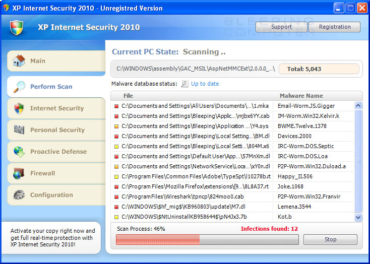Click scroll down arrow of results list
Image resolution: width=370 pixels, height=264 pixels.
click(x=358, y=217)
